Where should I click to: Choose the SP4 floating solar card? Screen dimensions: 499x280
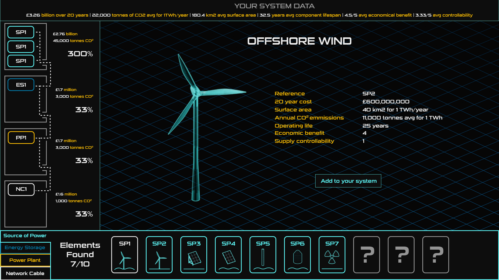point(228,255)
